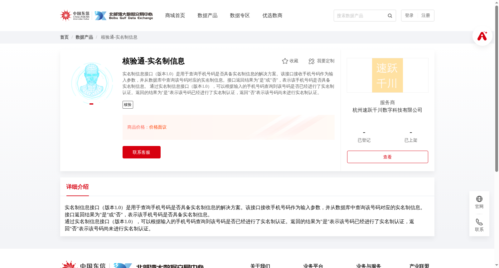This screenshot has height=268, width=499.
Task: Click the China-ASEAN 中国东信 logo in header
Action: tap(75, 16)
